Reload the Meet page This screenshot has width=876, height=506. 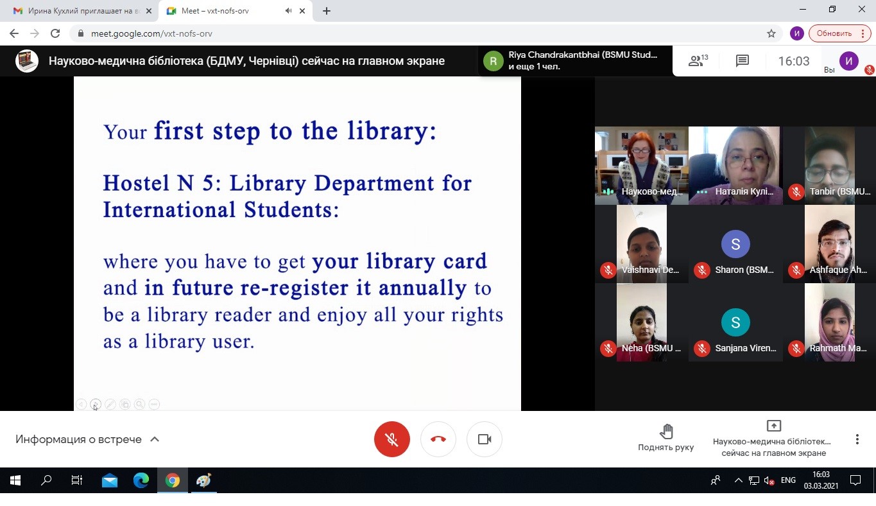55,33
